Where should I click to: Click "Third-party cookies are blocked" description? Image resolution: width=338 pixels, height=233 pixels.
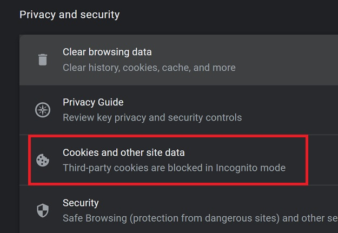pyautogui.click(x=135, y=168)
